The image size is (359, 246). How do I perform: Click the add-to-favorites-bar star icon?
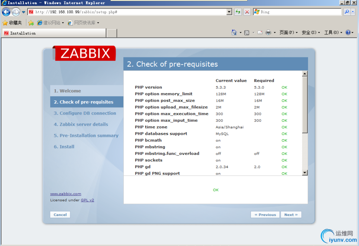coord(31,23)
